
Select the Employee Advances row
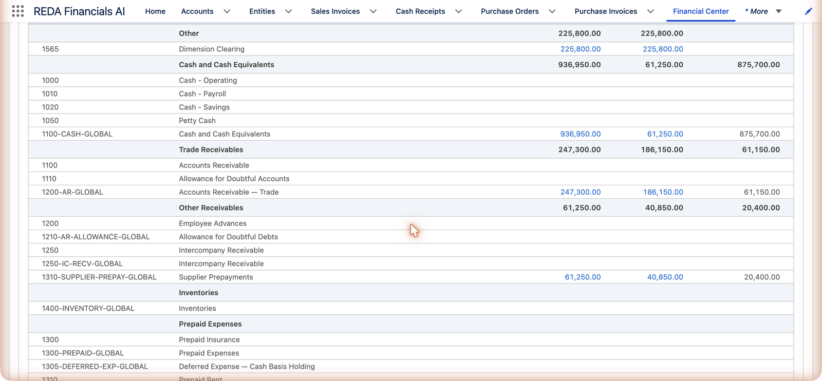coord(411,223)
